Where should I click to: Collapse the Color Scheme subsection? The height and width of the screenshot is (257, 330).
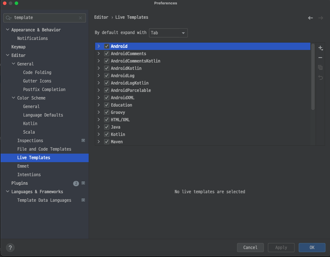tap(14, 98)
